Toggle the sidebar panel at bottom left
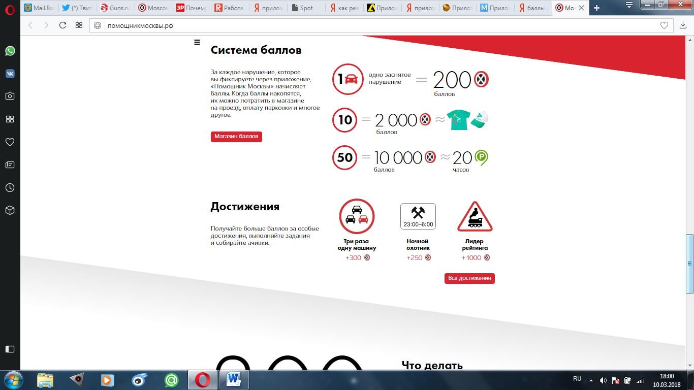The height and width of the screenshot is (390, 694). pos(10,349)
